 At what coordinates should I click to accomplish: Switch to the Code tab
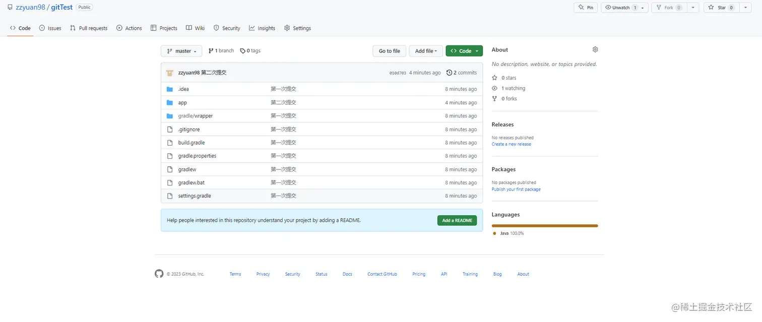tap(20, 28)
